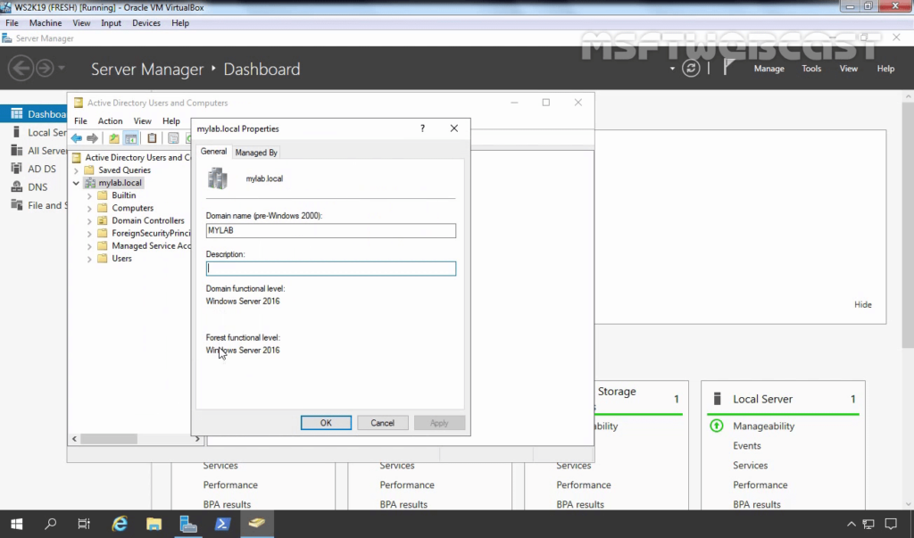This screenshot has width=914, height=538.
Task: Click the Back arrow in the AD Users toolbar
Action: tap(77, 138)
